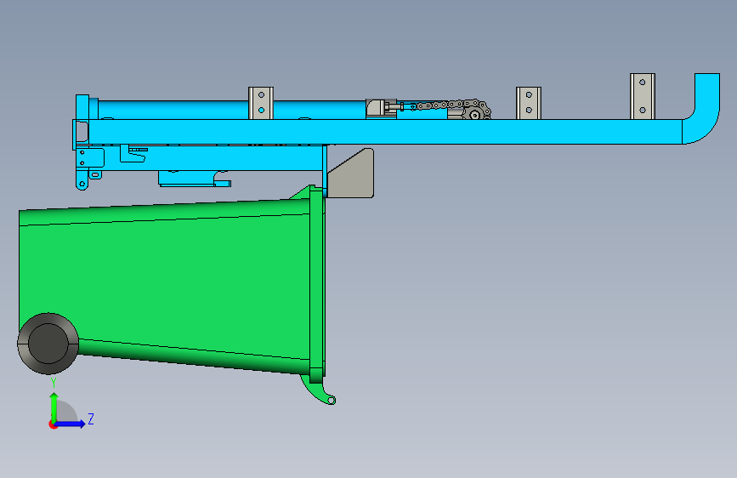This screenshot has width=737, height=478.
Task: Select the rightmost gray mounting bracket
Action: coord(643,96)
